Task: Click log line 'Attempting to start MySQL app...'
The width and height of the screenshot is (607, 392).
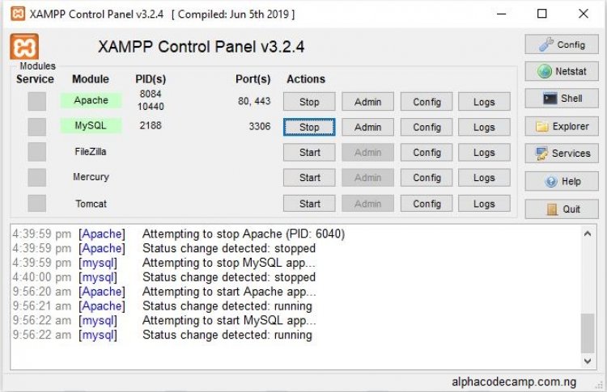Action: click(229, 321)
